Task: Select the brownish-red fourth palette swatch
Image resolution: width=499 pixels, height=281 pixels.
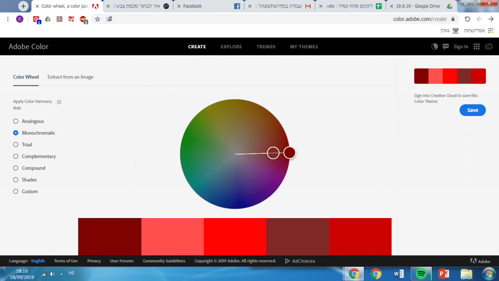Action: pos(298,237)
